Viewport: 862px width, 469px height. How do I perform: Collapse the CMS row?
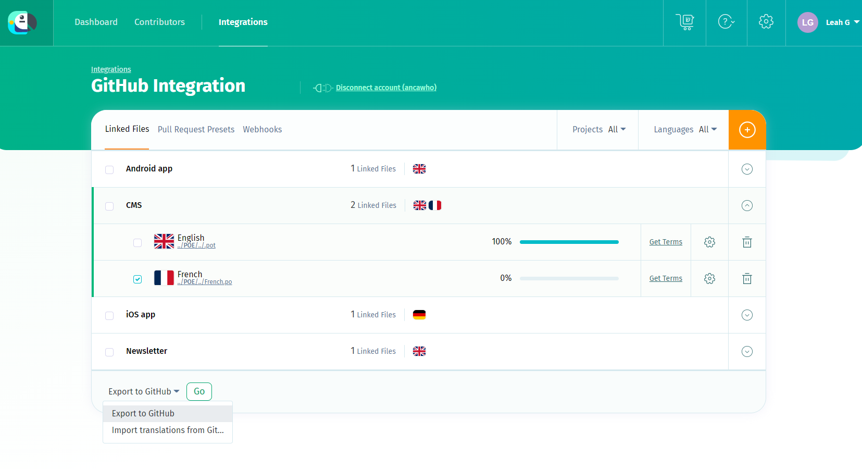pyautogui.click(x=747, y=205)
